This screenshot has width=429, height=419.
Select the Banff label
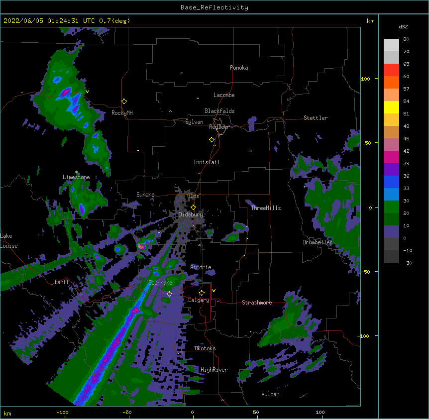[62, 282]
